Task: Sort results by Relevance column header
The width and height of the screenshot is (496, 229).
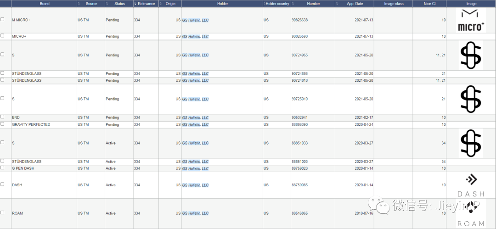Action: point(147,4)
